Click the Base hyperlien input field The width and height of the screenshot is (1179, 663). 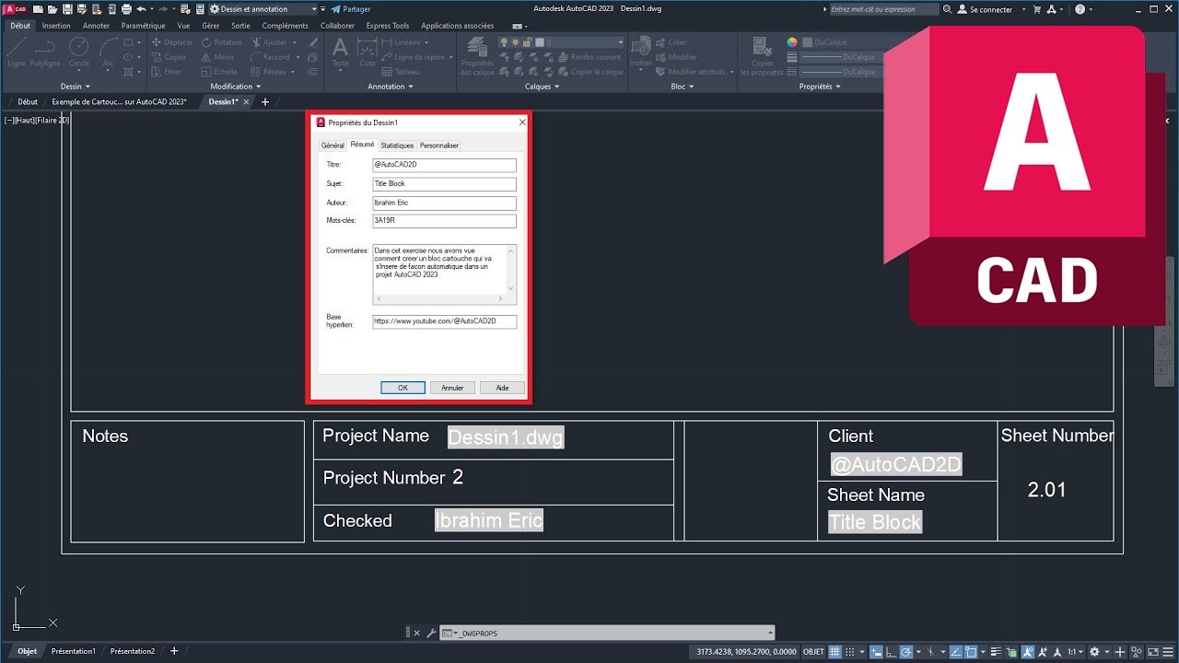point(444,321)
